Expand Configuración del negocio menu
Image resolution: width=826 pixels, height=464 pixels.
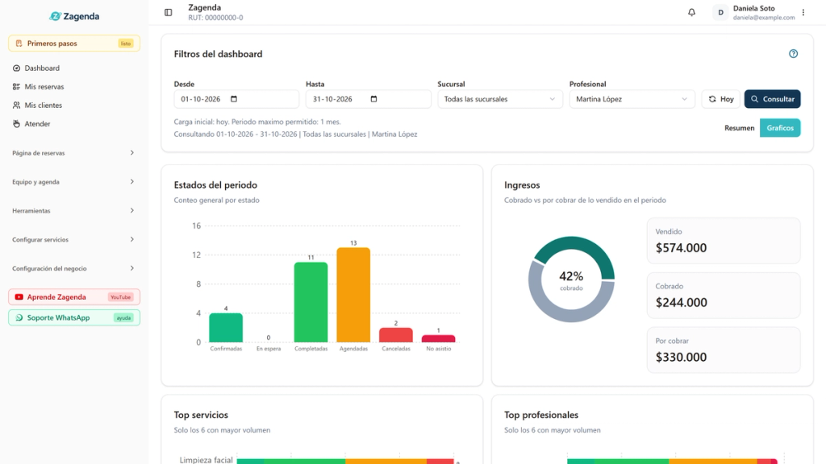[73, 268]
